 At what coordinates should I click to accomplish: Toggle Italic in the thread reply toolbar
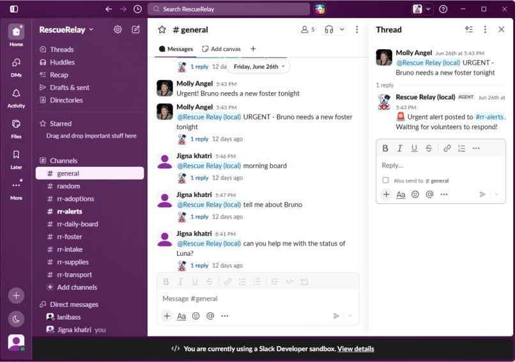(400, 148)
